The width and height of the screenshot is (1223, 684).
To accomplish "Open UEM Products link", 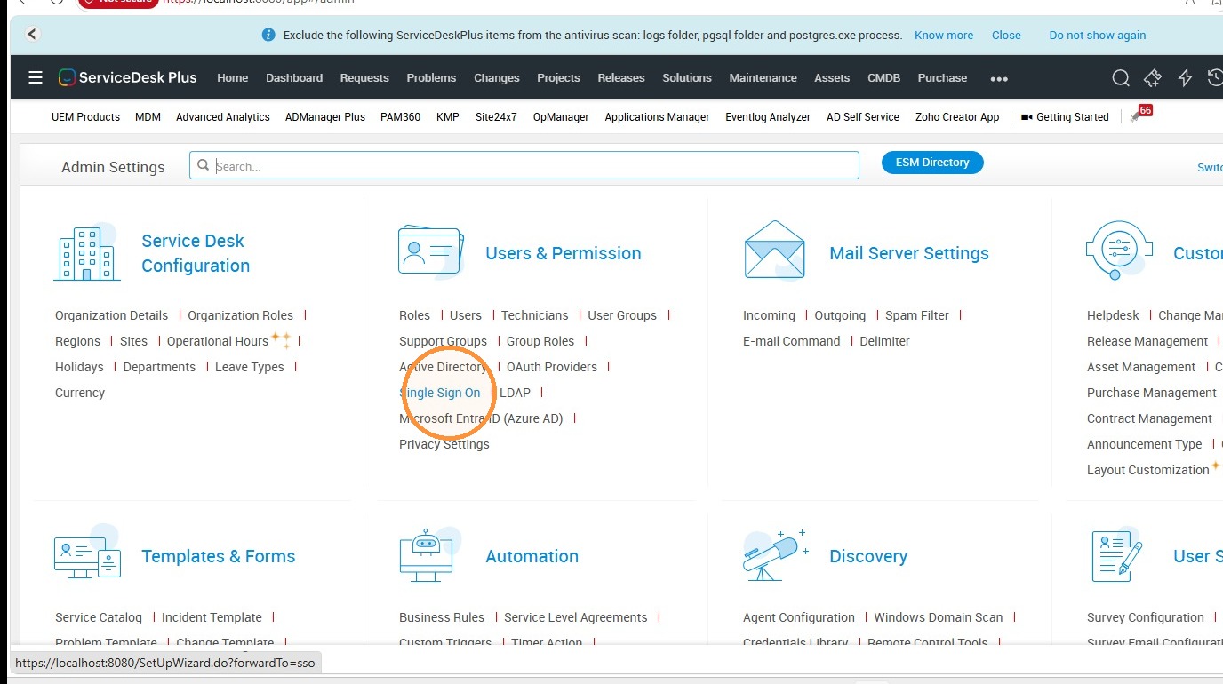I will [x=85, y=116].
